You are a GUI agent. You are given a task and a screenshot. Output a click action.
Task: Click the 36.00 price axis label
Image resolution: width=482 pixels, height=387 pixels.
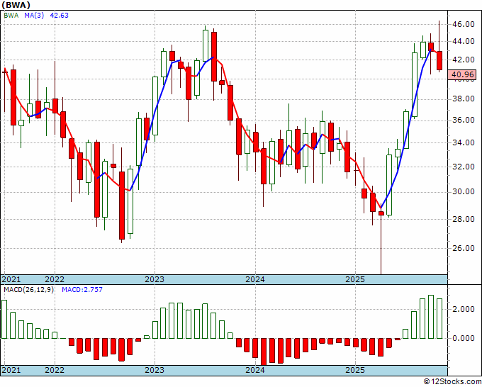[463, 120]
